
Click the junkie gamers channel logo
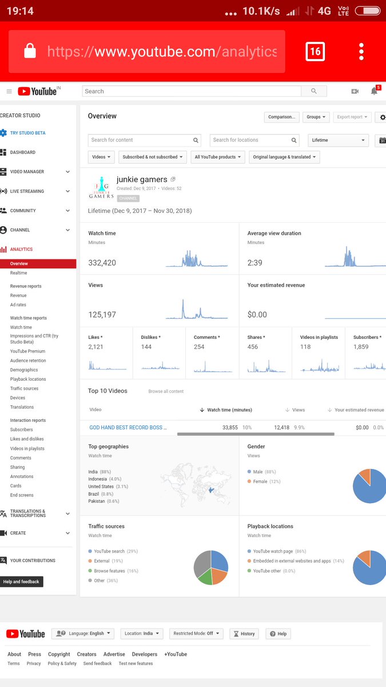click(101, 187)
